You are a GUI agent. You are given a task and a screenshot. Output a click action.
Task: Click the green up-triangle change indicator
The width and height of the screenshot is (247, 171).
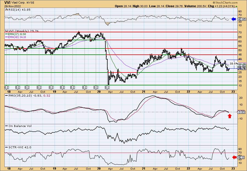[x=237, y=6]
